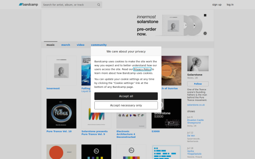Open Pure Trance Vol. 10 title link
255x159 pixels.
pos(59,131)
